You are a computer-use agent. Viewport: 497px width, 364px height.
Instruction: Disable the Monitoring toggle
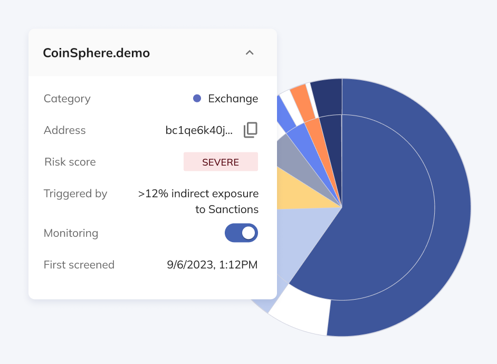coord(241,233)
